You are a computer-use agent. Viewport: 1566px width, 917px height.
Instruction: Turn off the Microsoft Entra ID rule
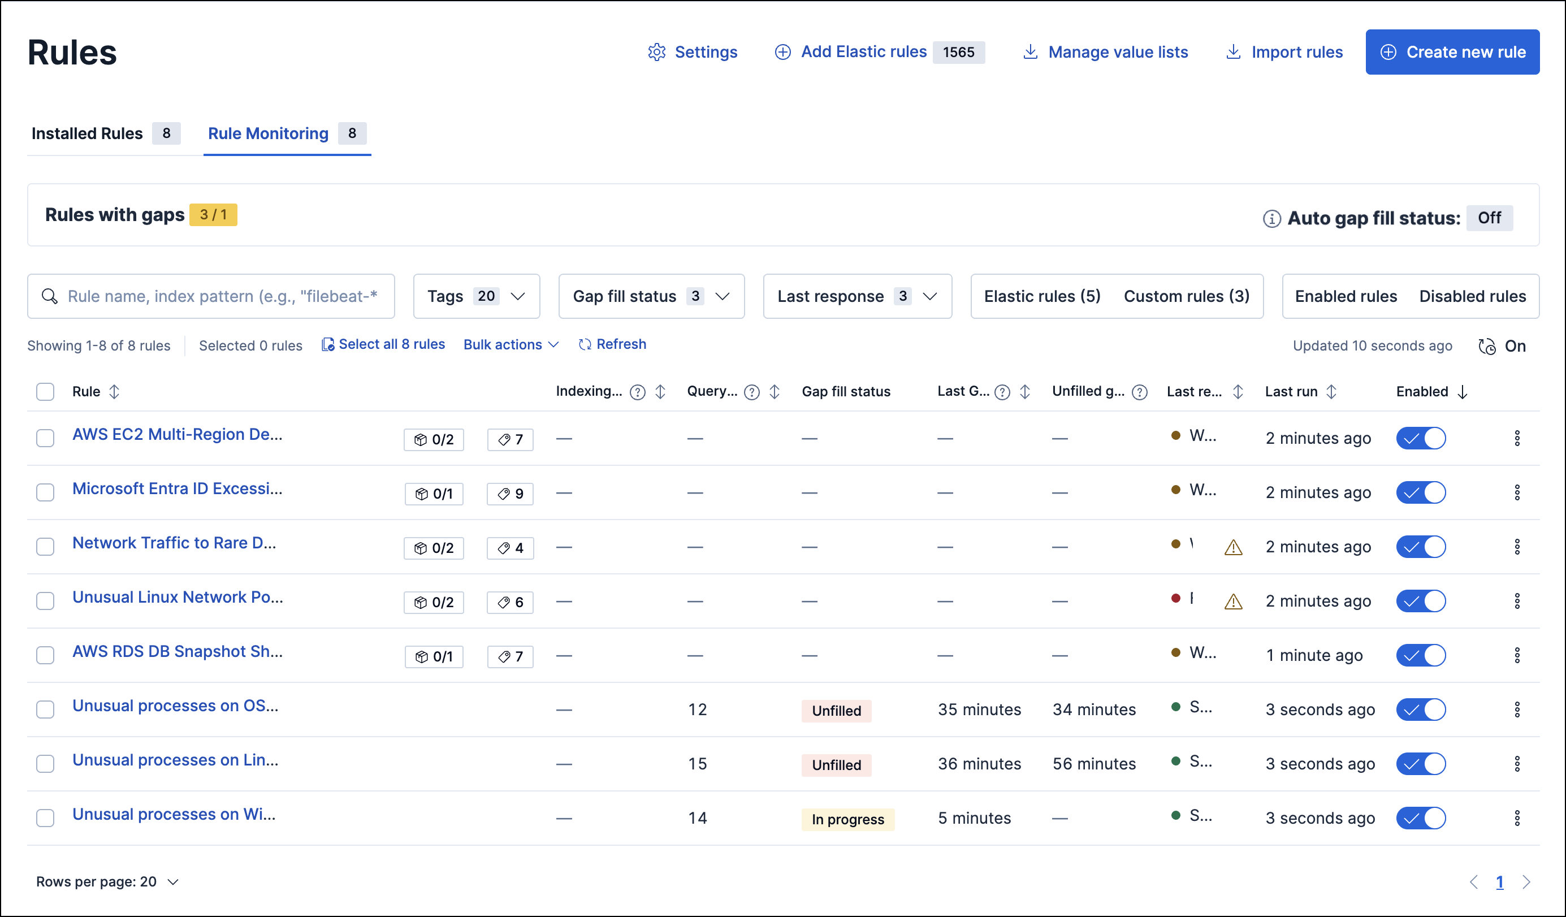coord(1421,492)
